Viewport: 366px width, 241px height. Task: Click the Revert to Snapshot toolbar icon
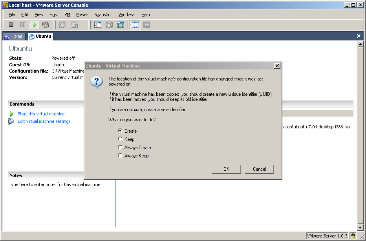click(74, 25)
